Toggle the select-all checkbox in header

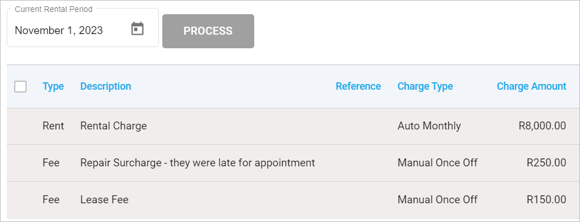pyautogui.click(x=20, y=86)
